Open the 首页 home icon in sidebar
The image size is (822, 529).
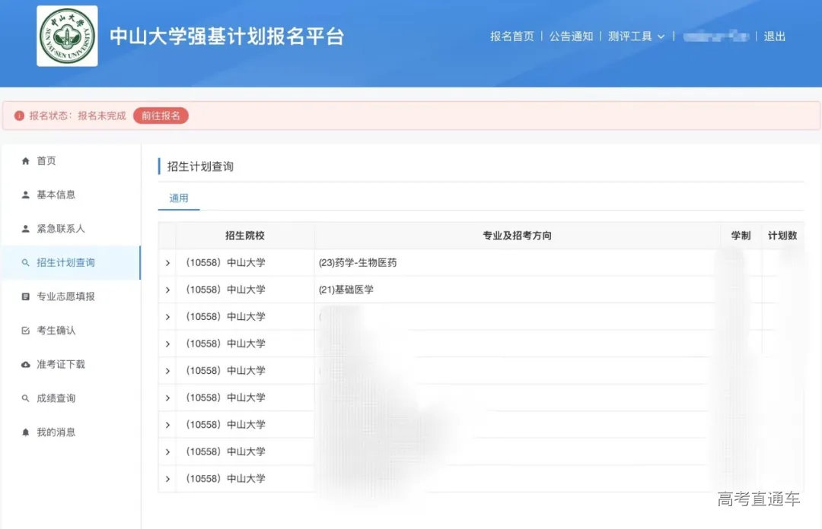point(27,160)
